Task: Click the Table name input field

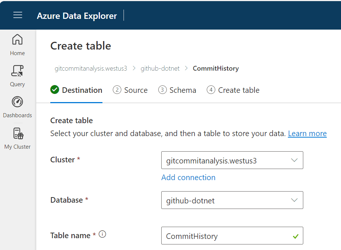Action: 226,236
